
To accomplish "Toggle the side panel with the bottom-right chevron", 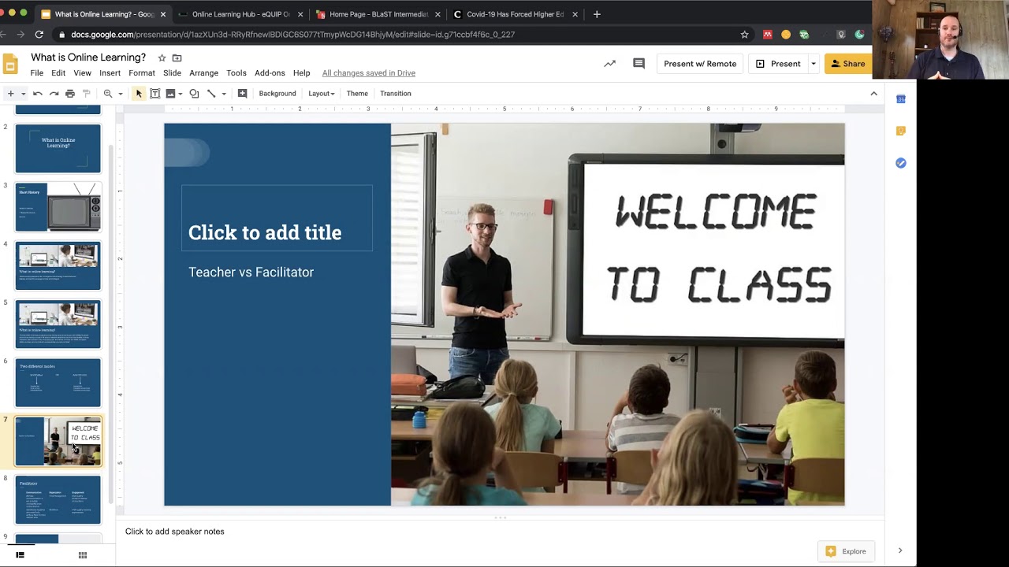I will [x=900, y=551].
